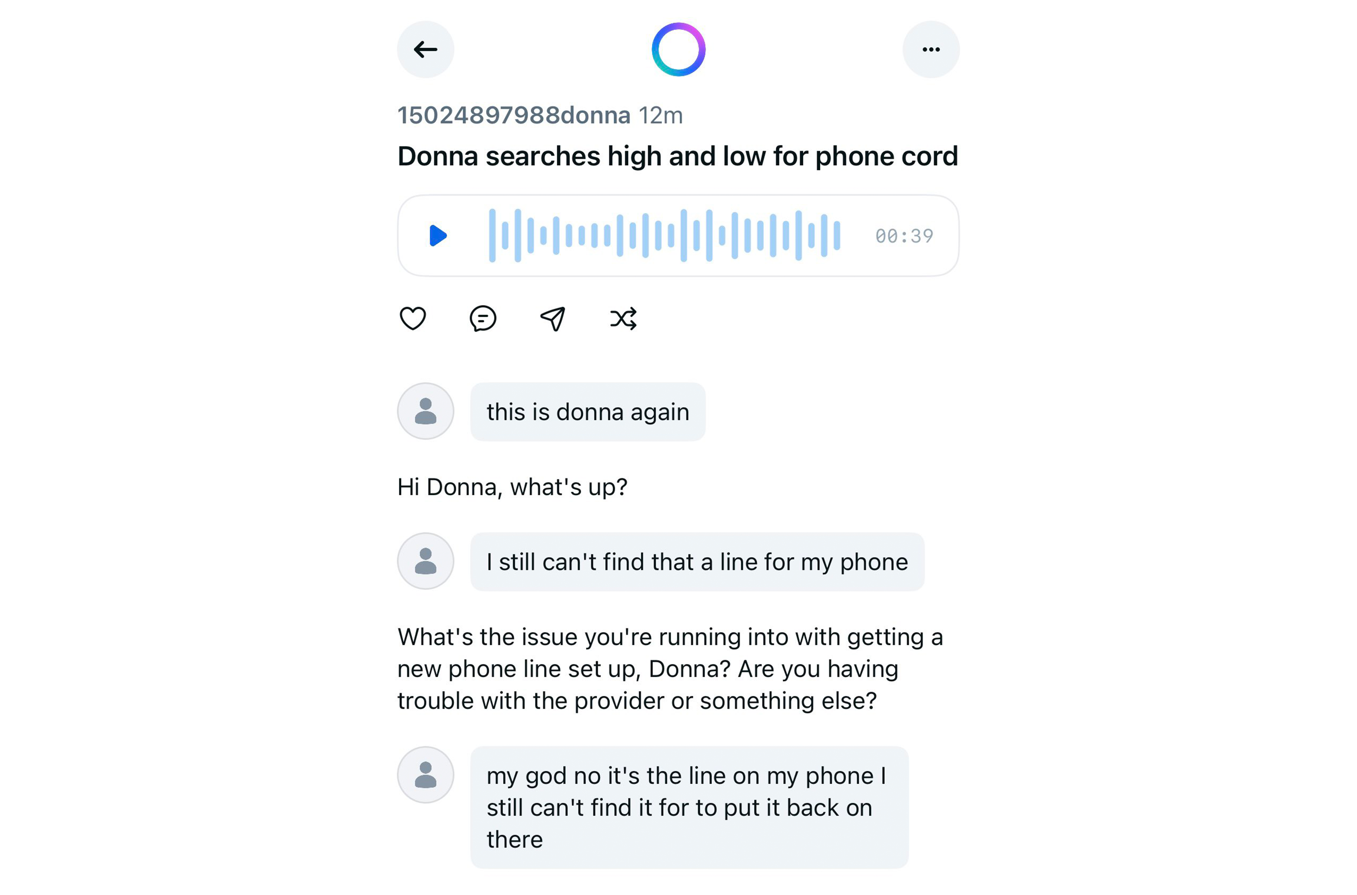This screenshot has height=895, width=1357.
Task: Open the three-dot more options menu
Action: click(931, 50)
